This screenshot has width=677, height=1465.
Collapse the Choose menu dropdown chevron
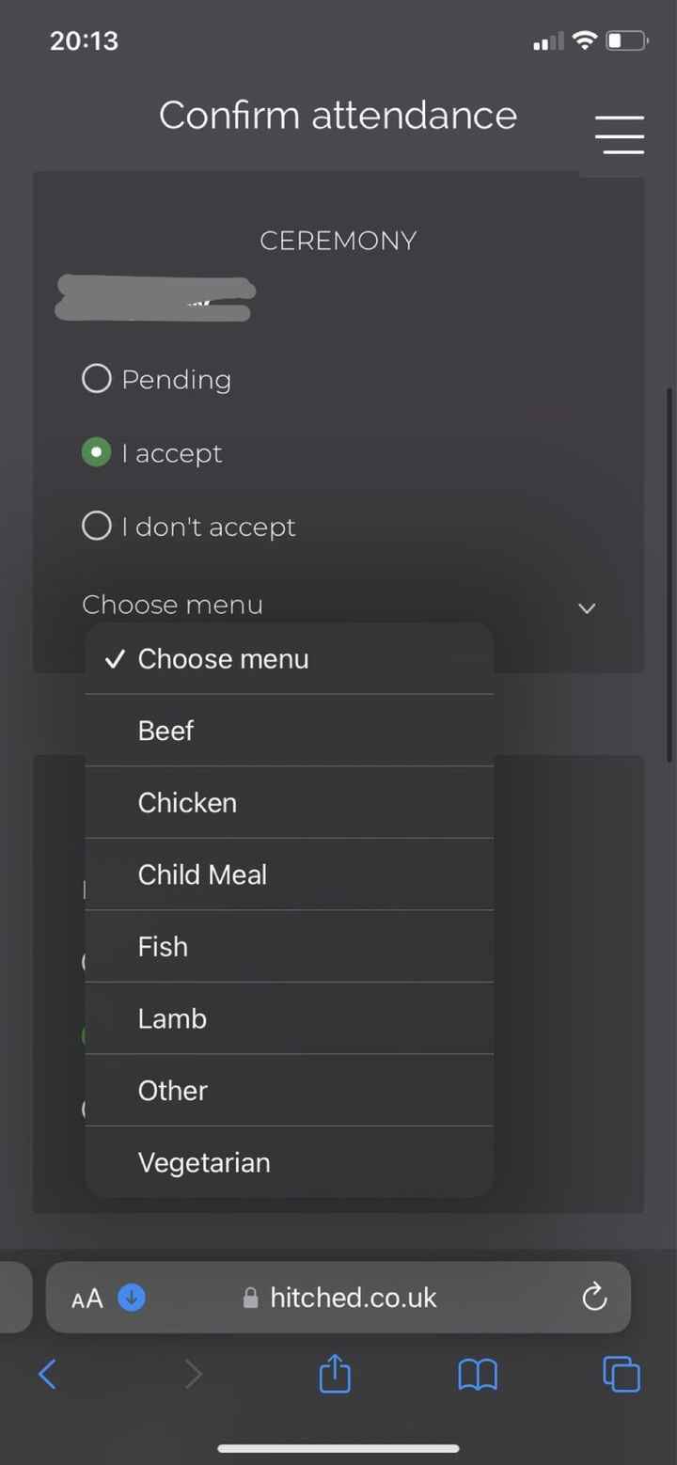(586, 608)
